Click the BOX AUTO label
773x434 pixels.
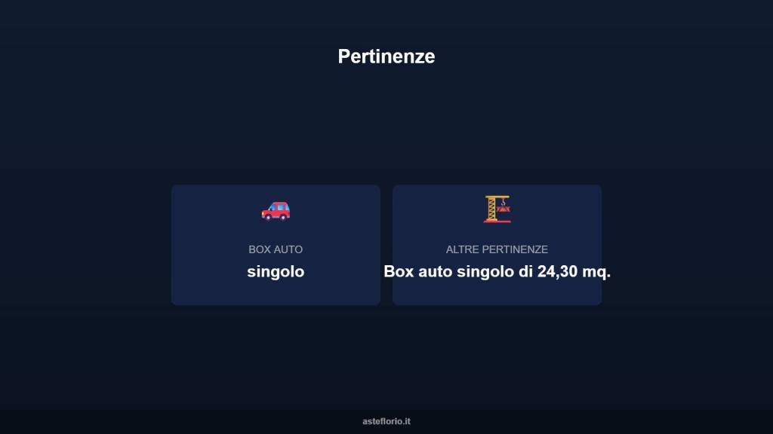[x=276, y=249]
